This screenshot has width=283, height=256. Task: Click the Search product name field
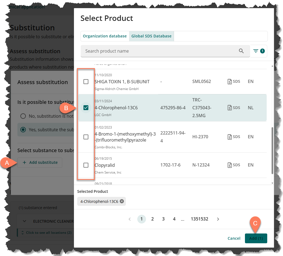coord(160,51)
